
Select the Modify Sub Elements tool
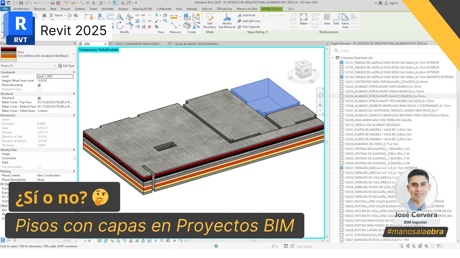(x=227, y=21)
